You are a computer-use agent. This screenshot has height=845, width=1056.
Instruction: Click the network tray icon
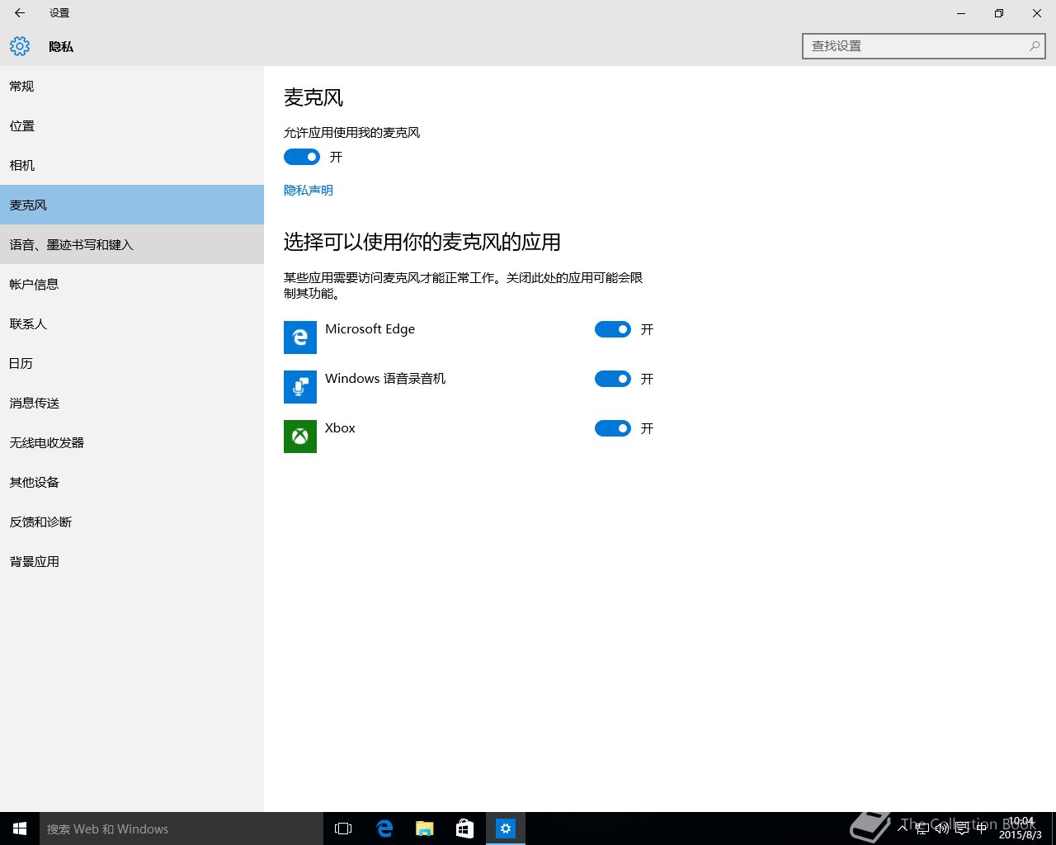(x=922, y=828)
